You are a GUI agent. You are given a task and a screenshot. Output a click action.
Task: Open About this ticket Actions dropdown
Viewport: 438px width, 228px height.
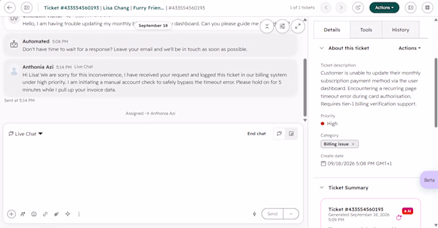tap(409, 48)
